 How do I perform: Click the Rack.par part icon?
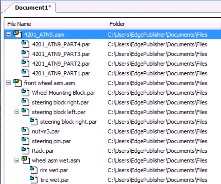[x=26, y=150]
